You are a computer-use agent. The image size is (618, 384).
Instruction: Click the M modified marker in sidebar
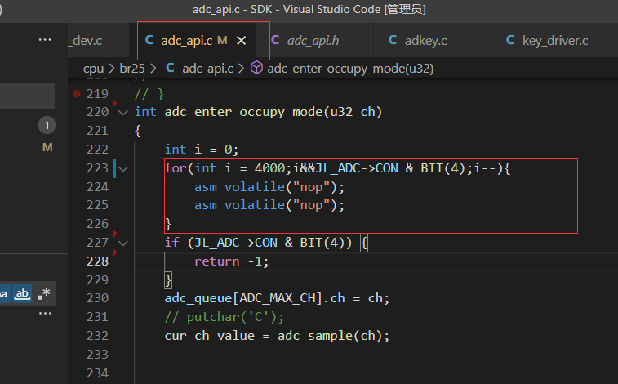(x=47, y=147)
